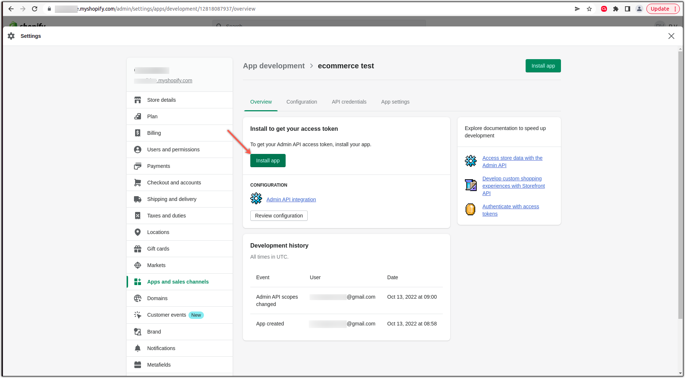The height and width of the screenshot is (378, 685).
Task: Open the myshopify.com store link
Action: tap(163, 80)
